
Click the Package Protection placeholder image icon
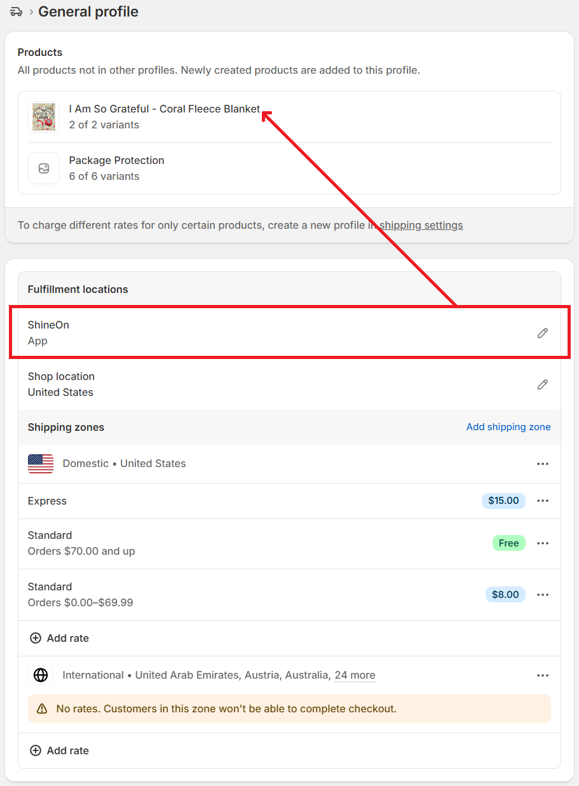44,168
